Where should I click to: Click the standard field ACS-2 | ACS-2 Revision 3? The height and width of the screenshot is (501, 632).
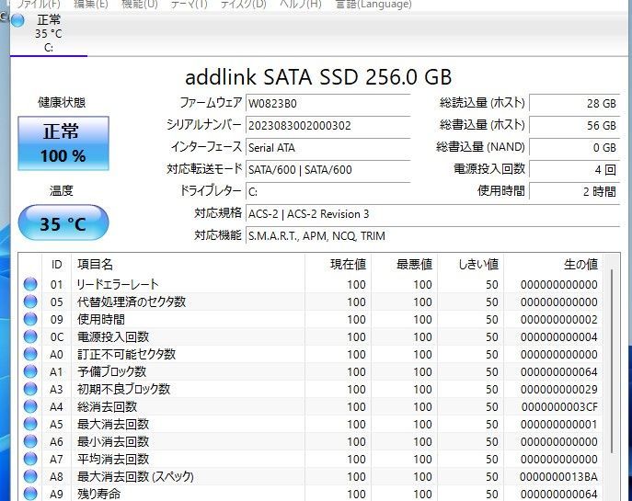coord(433,214)
